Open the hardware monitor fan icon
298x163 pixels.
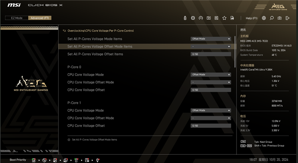click(x=216, y=18)
